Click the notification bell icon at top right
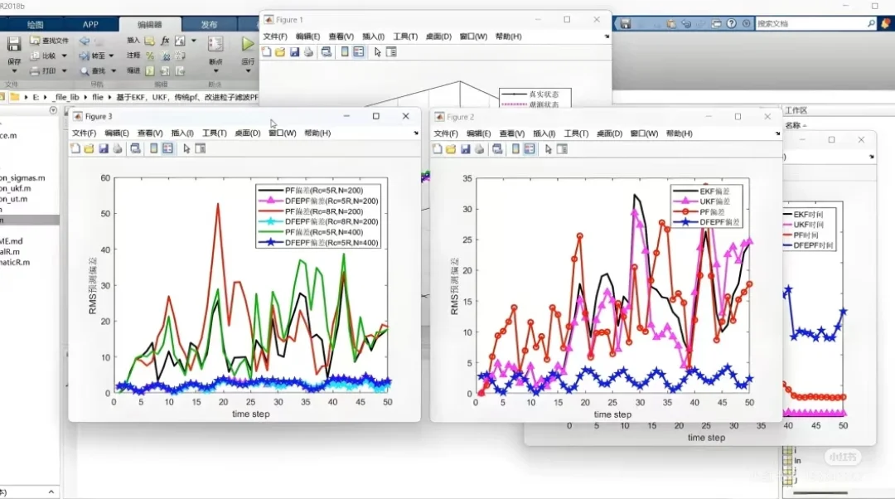 pos(886,23)
